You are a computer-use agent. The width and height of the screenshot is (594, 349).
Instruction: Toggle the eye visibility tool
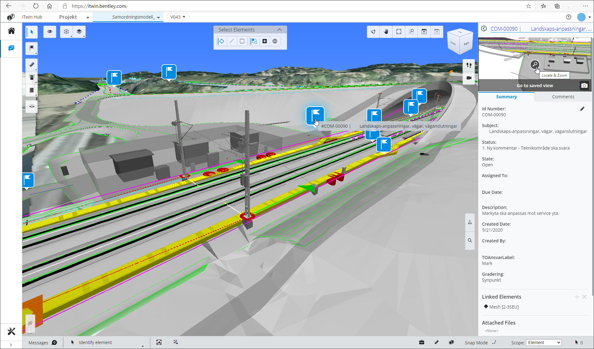pos(50,32)
